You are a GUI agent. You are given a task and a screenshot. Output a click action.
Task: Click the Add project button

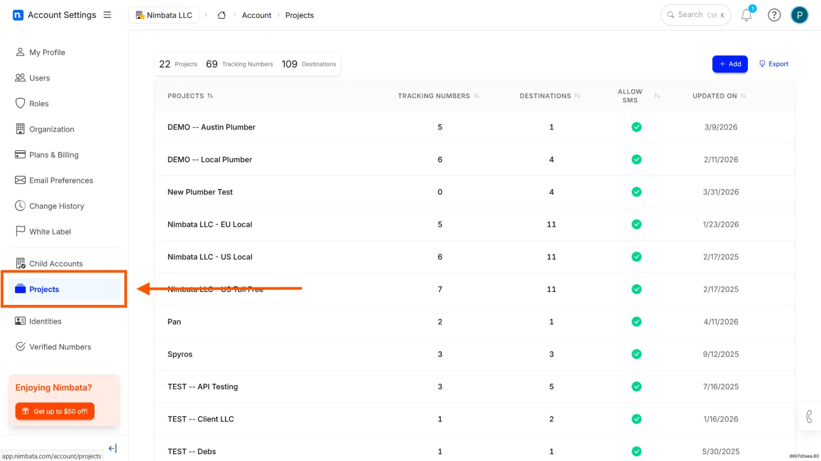(x=730, y=64)
